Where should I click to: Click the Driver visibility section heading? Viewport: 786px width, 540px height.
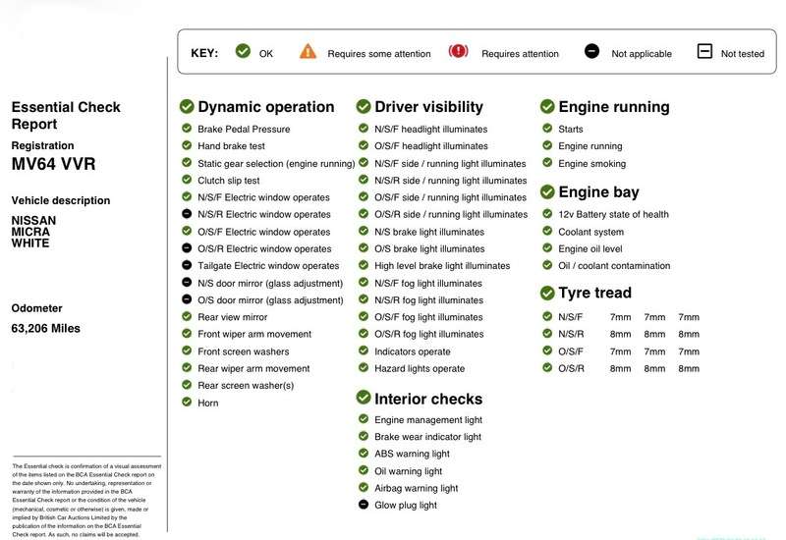coord(428,107)
